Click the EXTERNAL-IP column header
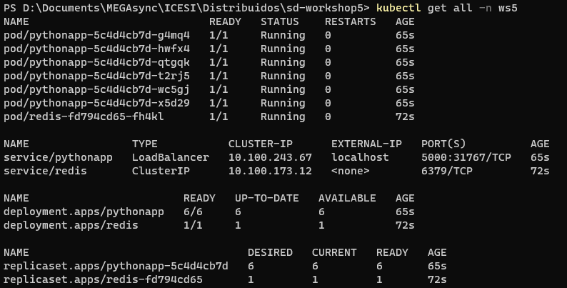Viewport: 567px width, 288px height. coord(366,144)
